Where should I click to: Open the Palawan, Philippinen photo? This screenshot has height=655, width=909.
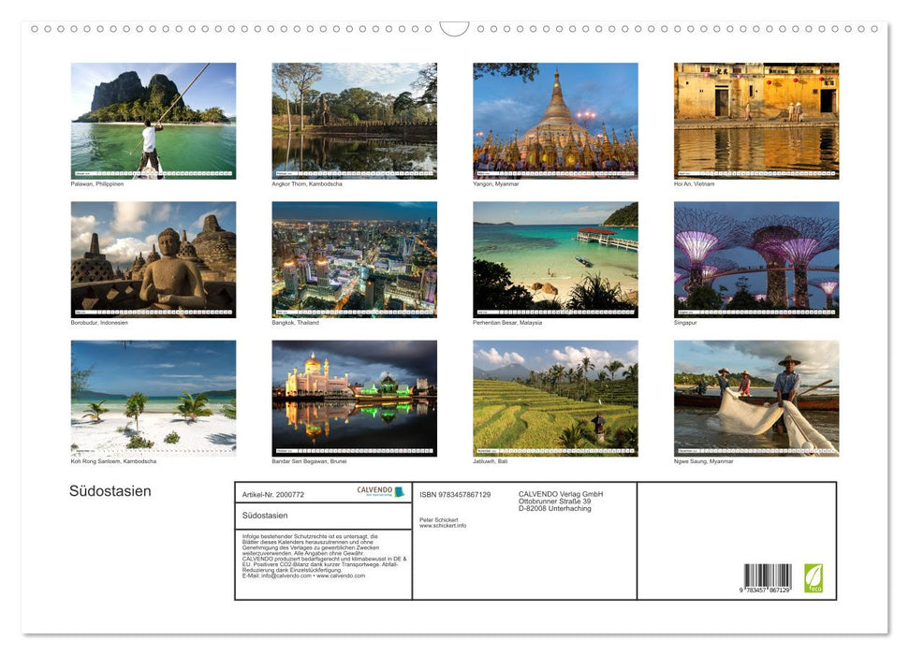[153, 117]
